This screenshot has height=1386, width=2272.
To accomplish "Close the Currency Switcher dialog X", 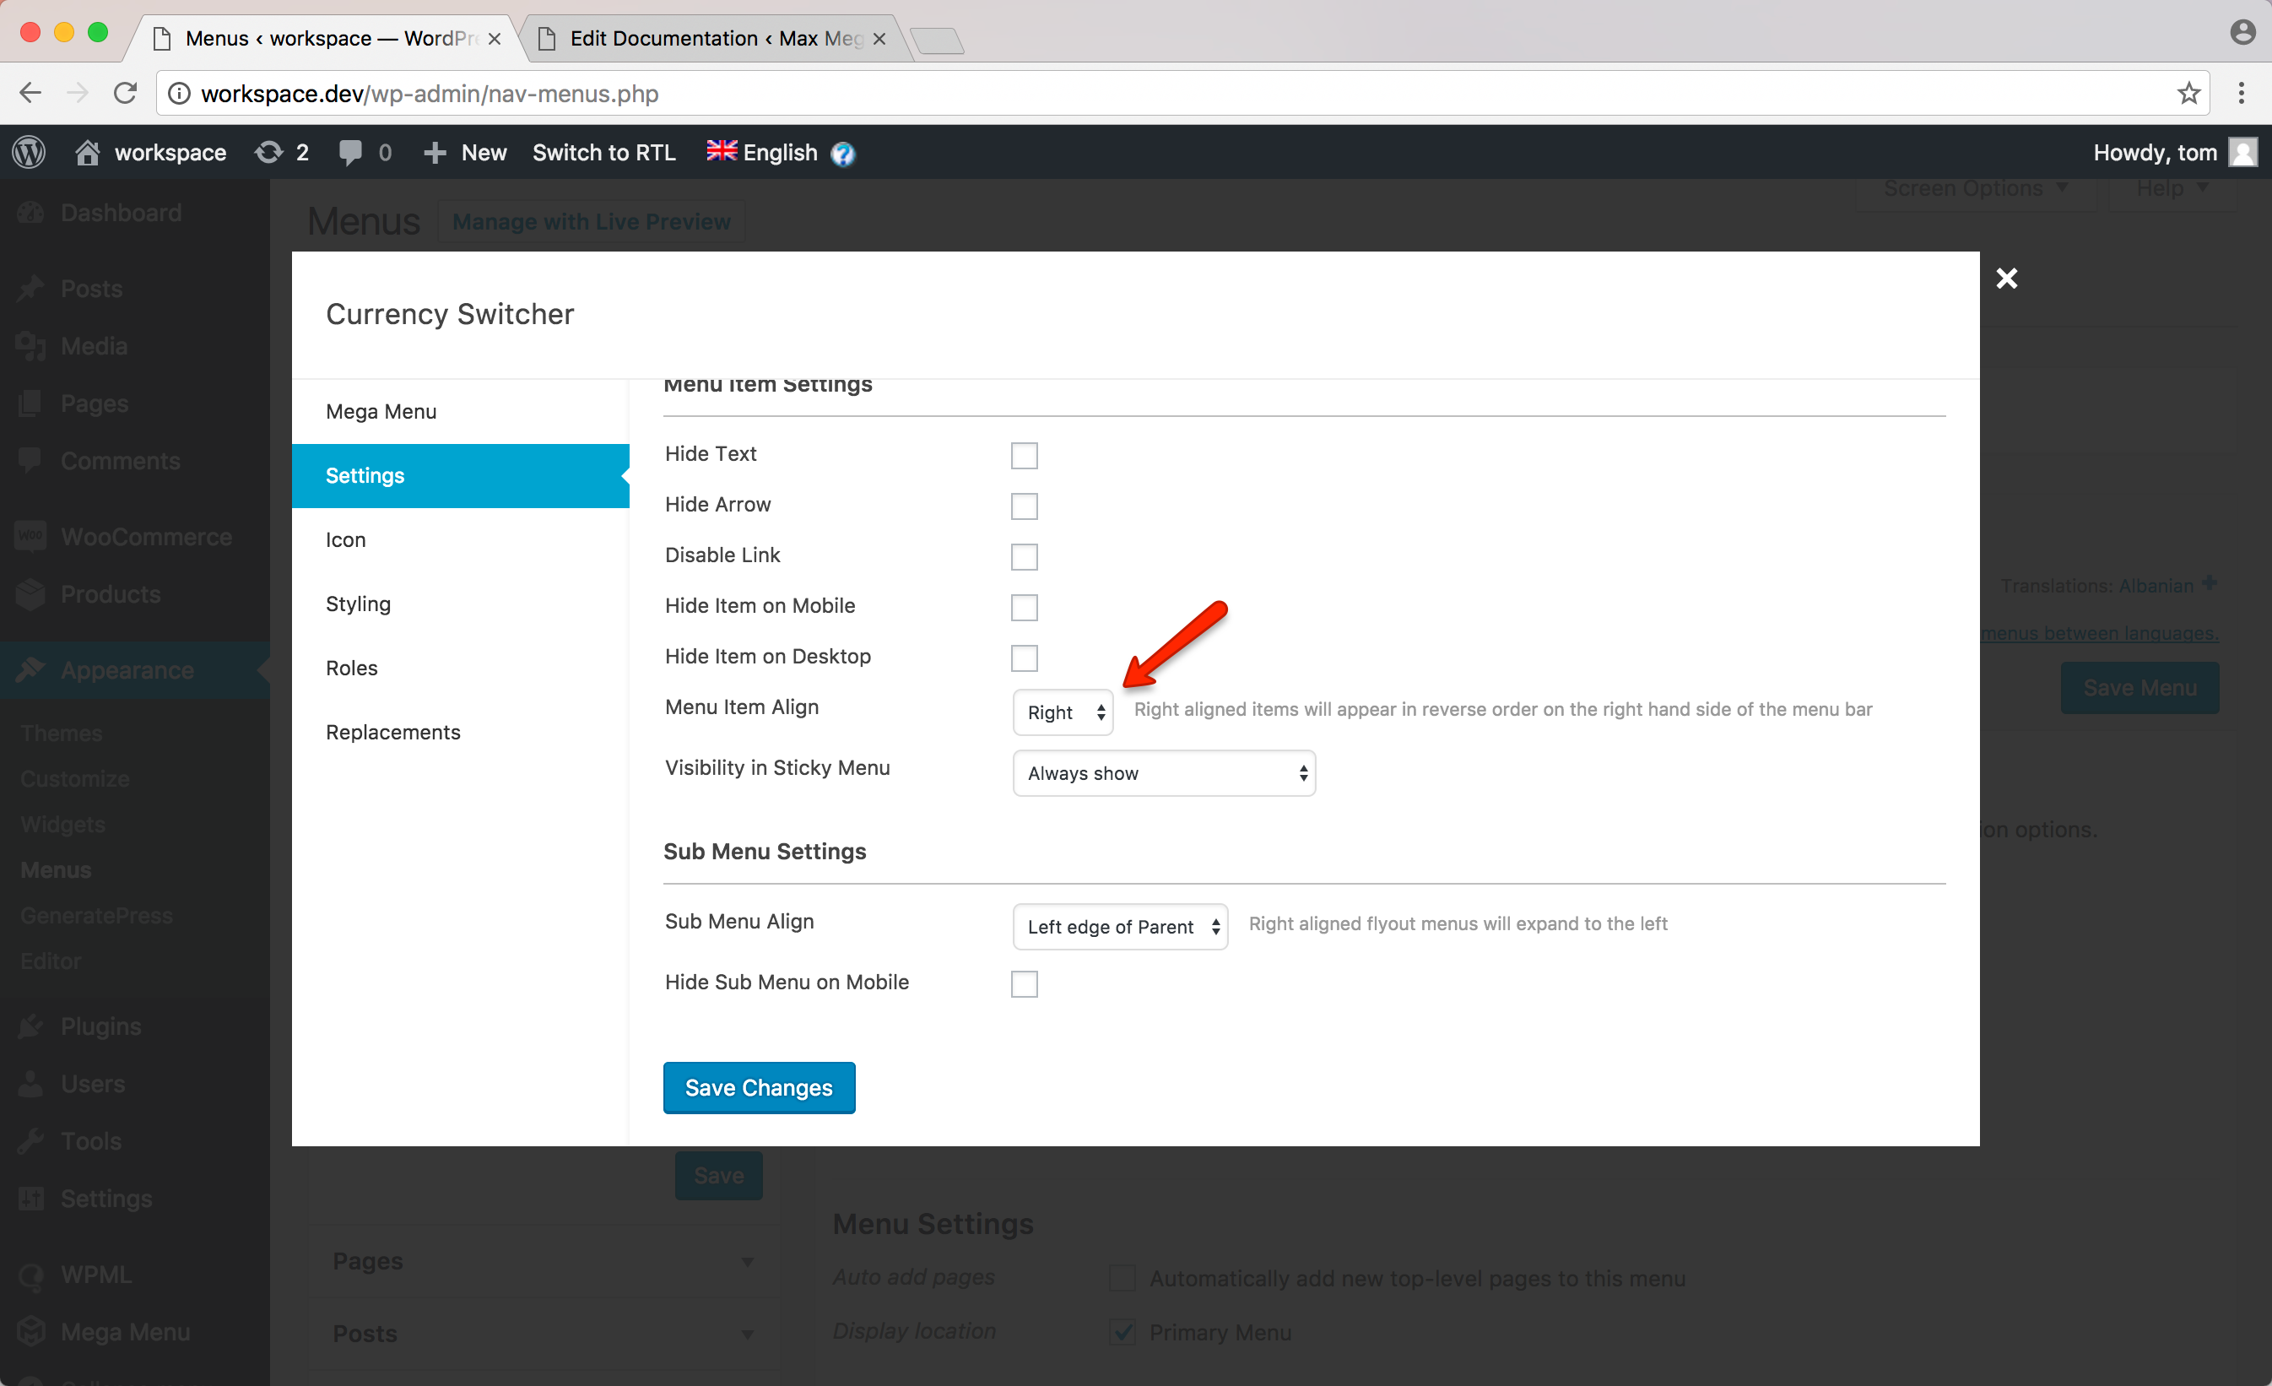I will pyautogui.click(x=2006, y=279).
